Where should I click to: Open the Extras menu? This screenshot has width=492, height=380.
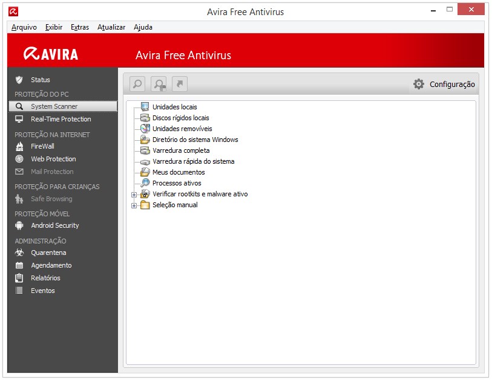coord(80,27)
